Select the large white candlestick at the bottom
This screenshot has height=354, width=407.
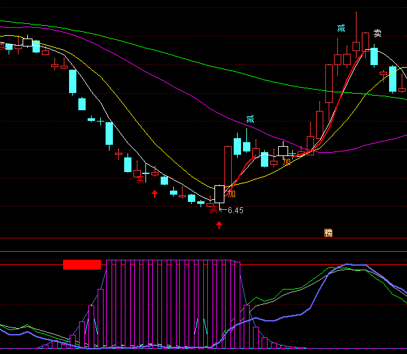(x=219, y=194)
